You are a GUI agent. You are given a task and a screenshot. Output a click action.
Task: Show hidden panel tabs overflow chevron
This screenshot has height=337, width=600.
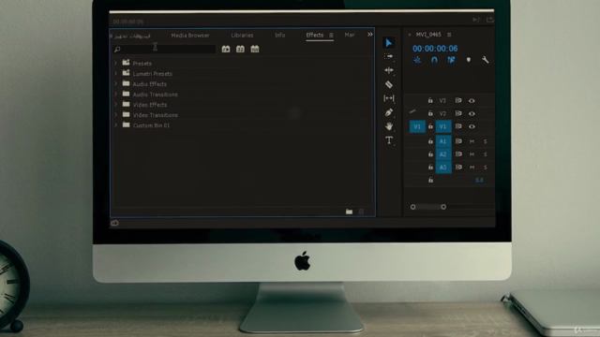click(x=370, y=35)
